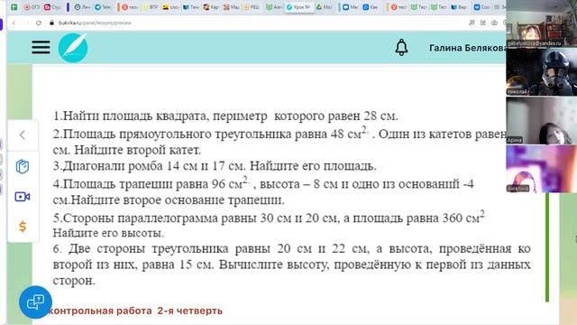Click problem 4 text about Площадь трапеции
The height and width of the screenshot is (325, 577).
263,191
